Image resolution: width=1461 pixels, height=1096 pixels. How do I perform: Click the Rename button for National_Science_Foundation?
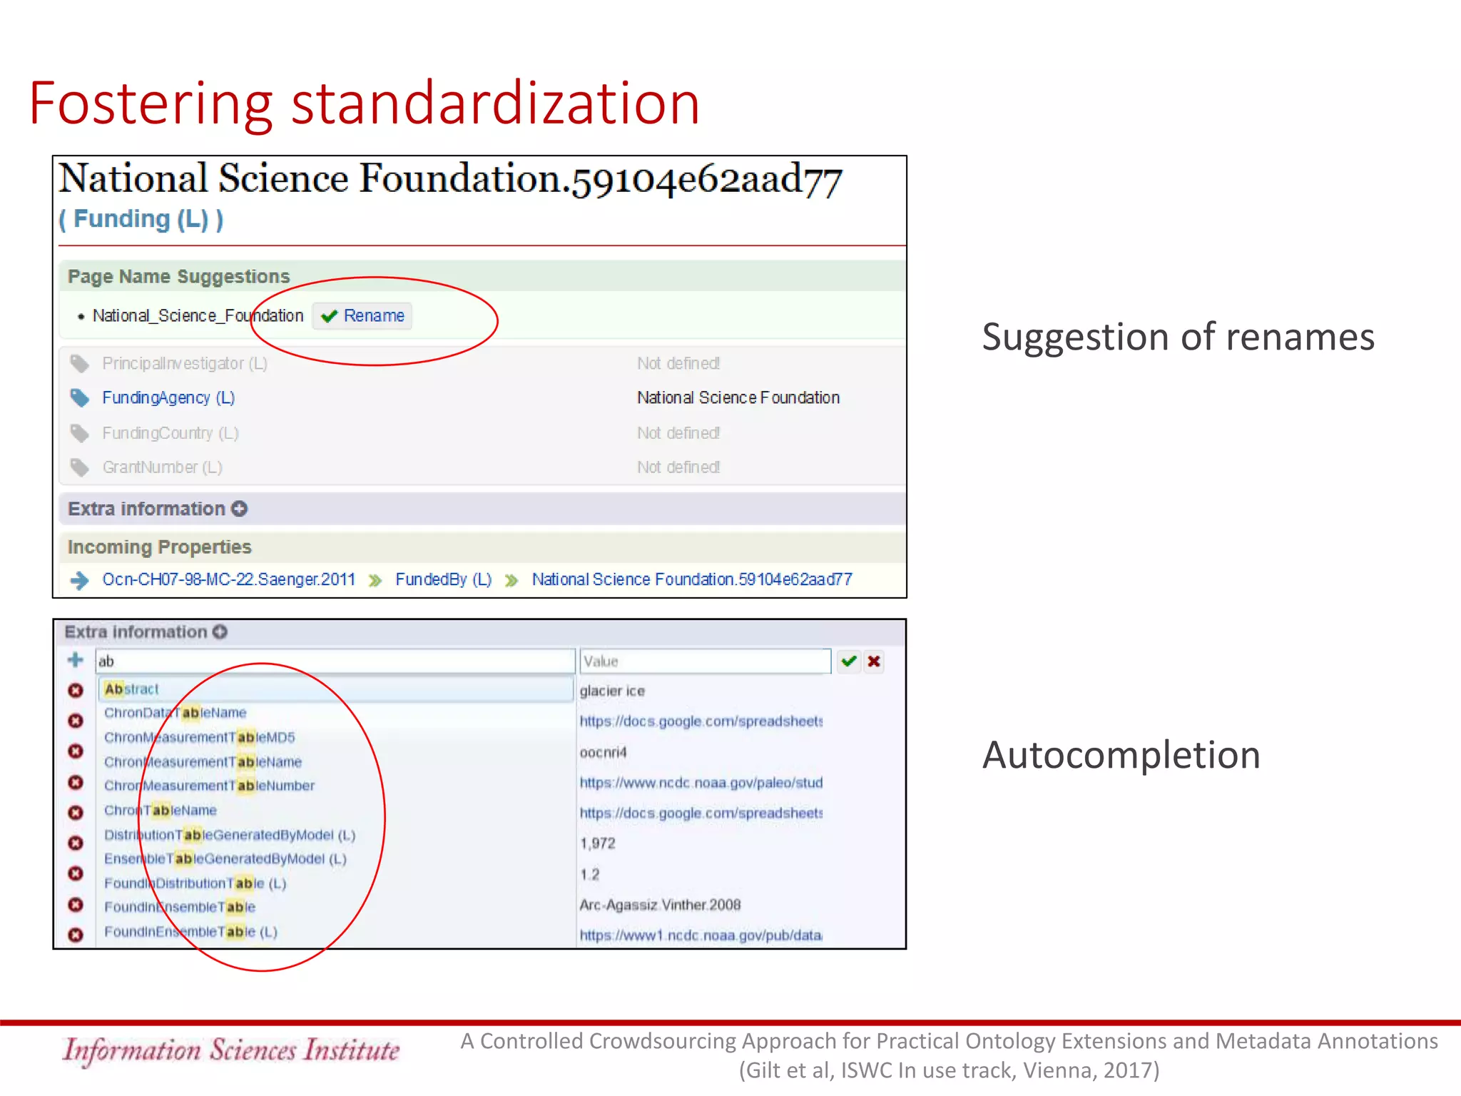pos(362,315)
